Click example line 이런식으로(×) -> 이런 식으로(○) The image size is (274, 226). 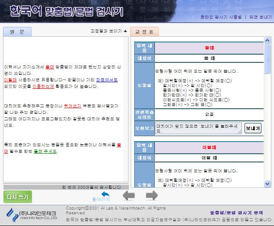tap(196, 100)
